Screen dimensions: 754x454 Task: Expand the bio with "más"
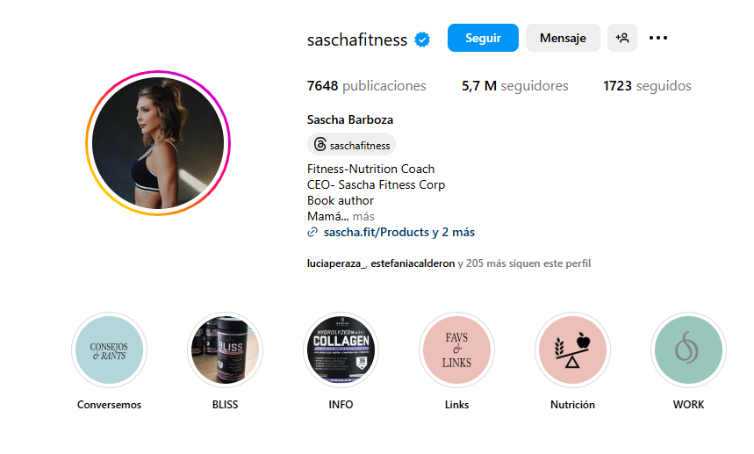(363, 216)
